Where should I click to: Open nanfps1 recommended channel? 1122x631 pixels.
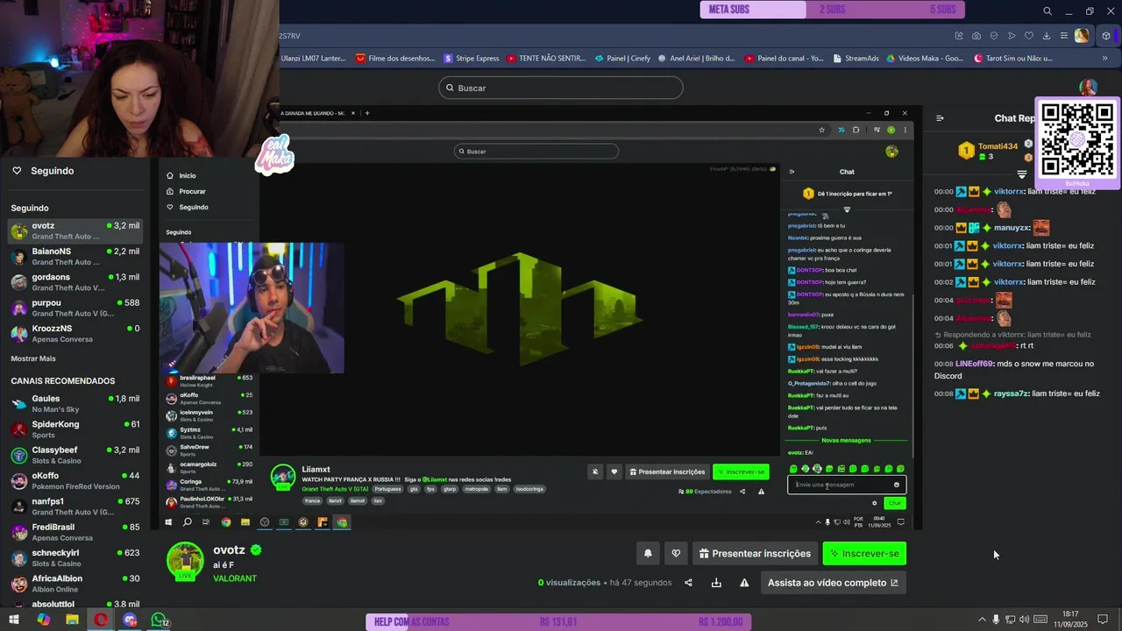coord(75,506)
